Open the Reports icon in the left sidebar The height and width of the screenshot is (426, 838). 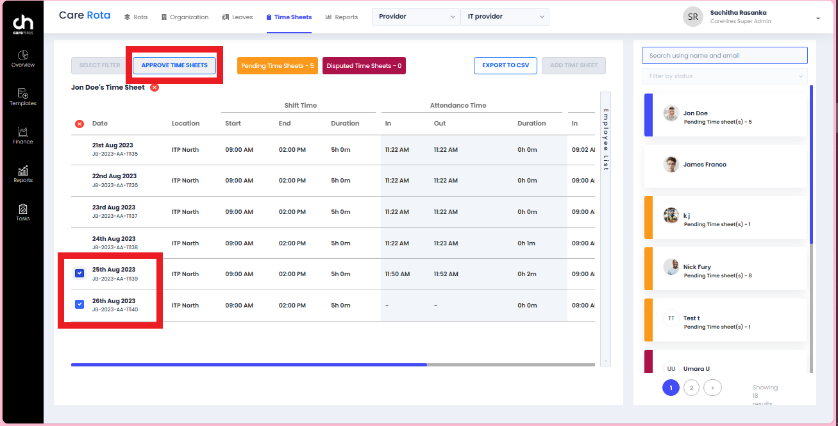point(22,173)
